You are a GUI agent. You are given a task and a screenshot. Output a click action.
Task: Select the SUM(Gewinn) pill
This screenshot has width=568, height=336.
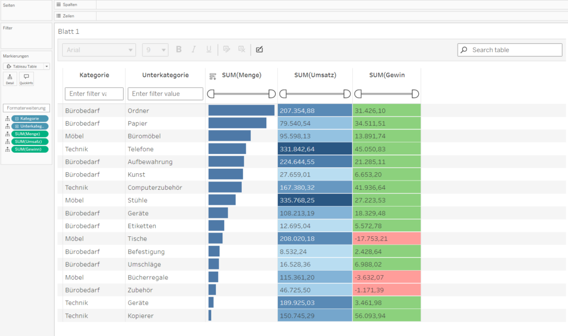tap(30, 149)
